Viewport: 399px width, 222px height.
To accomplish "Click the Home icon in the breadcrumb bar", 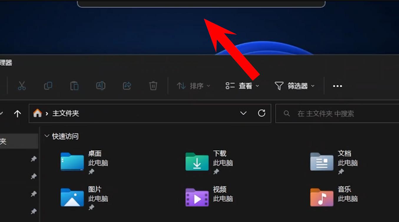I will [x=37, y=113].
